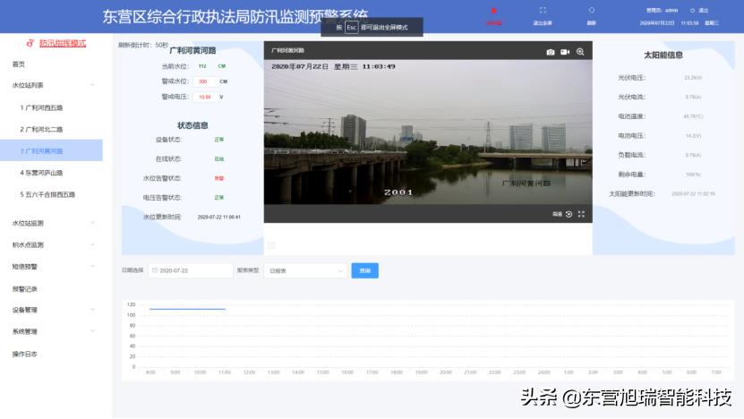
Task: Take a snapshot with the camera icon
Action: coord(551,52)
